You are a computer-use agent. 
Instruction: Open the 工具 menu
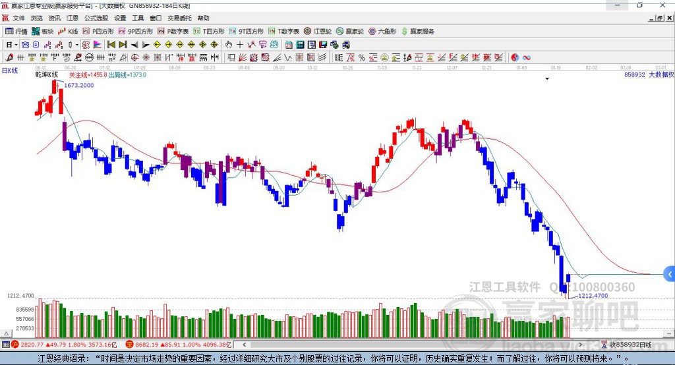click(138, 18)
